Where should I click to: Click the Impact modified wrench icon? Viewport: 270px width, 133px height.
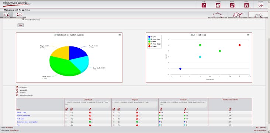click(x=137, y=109)
